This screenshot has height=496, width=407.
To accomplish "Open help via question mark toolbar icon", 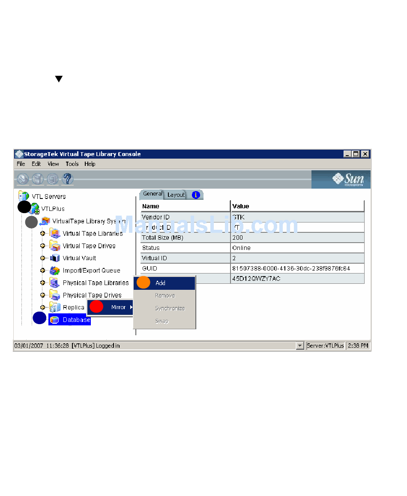I will pyautogui.click(x=67, y=179).
